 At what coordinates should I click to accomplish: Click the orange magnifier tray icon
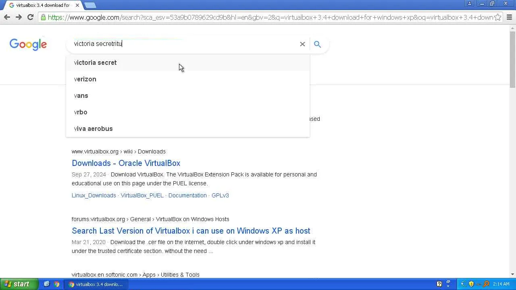point(486,284)
